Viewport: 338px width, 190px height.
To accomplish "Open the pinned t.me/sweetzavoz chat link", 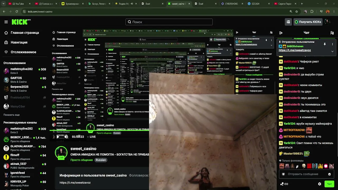I will click(295, 50).
